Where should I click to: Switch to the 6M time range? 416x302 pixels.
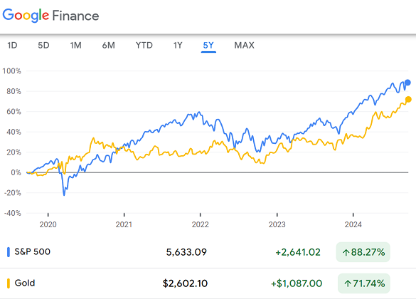[x=109, y=45]
